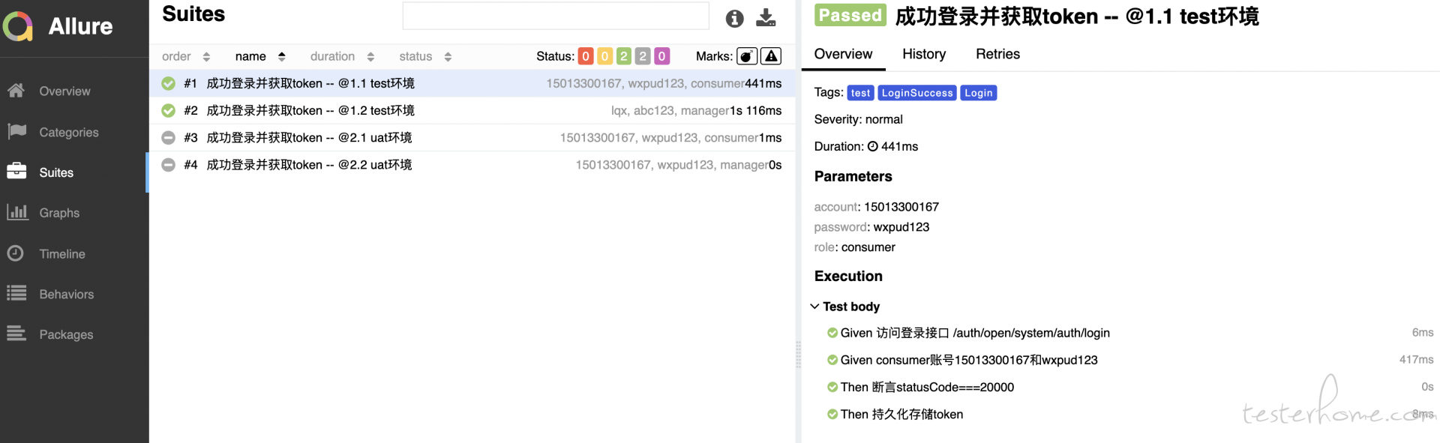Viewport: 1440px width, 443px height.
Task: Toggle failed status filter showing 0
Action: click(586, 56)
